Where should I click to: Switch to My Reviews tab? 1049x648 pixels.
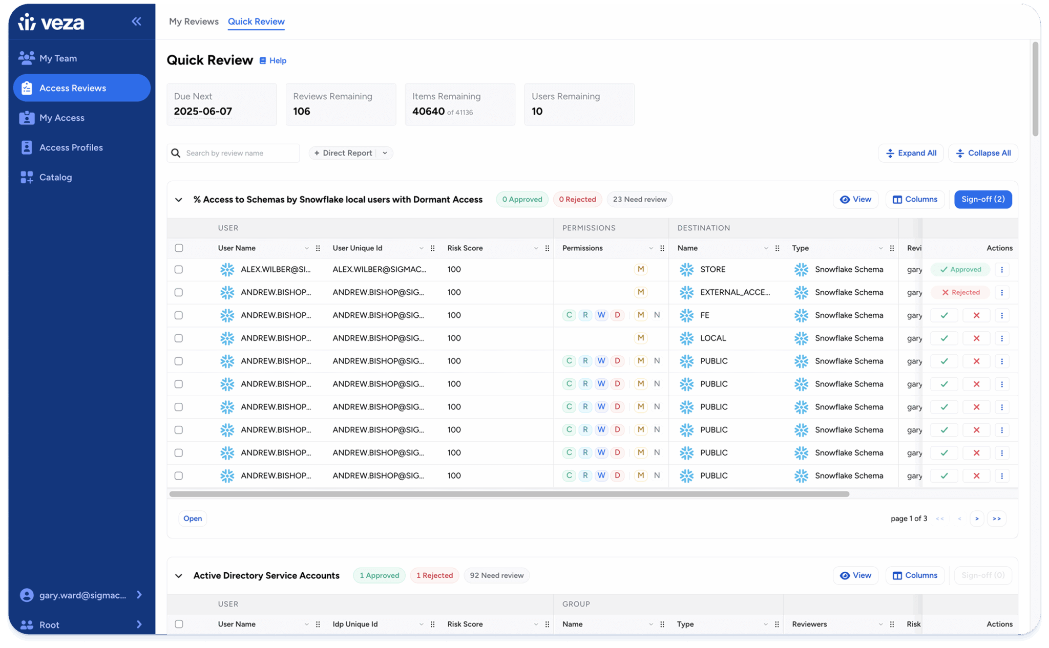194,21
